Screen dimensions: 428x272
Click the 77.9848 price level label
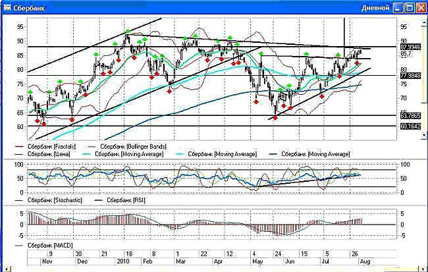tap(410, 76)
